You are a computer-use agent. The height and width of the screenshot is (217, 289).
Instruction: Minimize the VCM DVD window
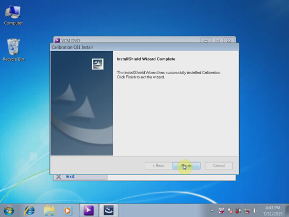tap(206, 40)
